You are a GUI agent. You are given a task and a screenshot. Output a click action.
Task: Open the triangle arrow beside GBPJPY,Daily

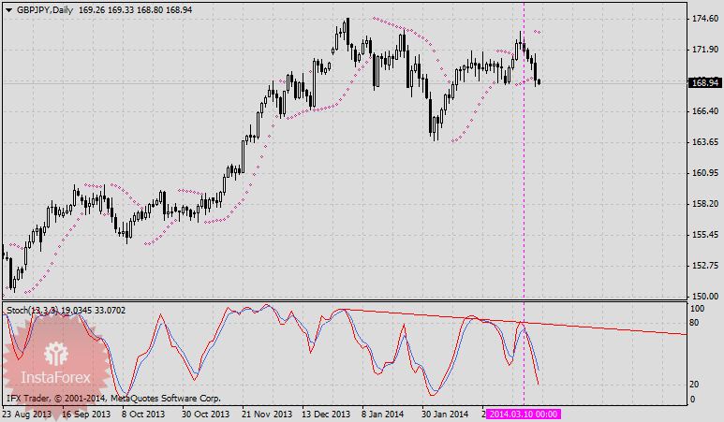pyautogui.click(x=8, y=9)
